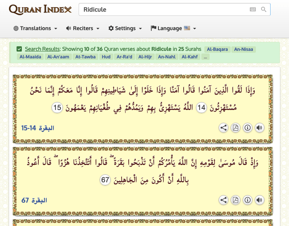This screenshot has width=289, height=226.
Task: Open the البقرة 67 verse reference link
Action: (x=34, y=200)
